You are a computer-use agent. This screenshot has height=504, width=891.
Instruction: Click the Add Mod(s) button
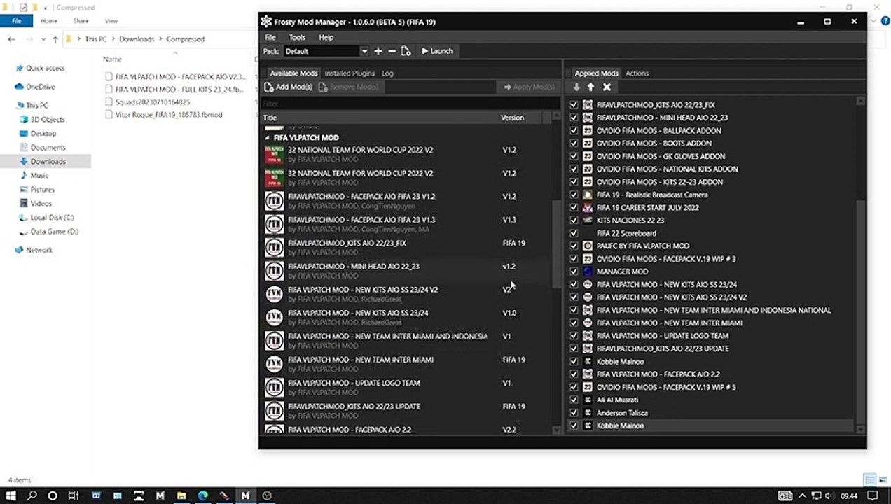[x=289, y=87]
